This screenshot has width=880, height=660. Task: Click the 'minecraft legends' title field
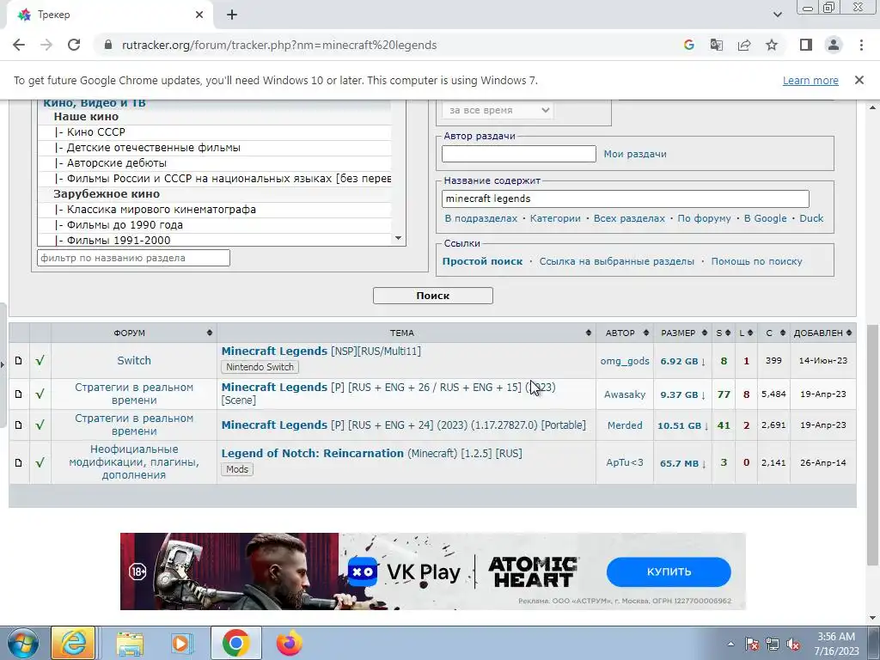pos(626,199)
